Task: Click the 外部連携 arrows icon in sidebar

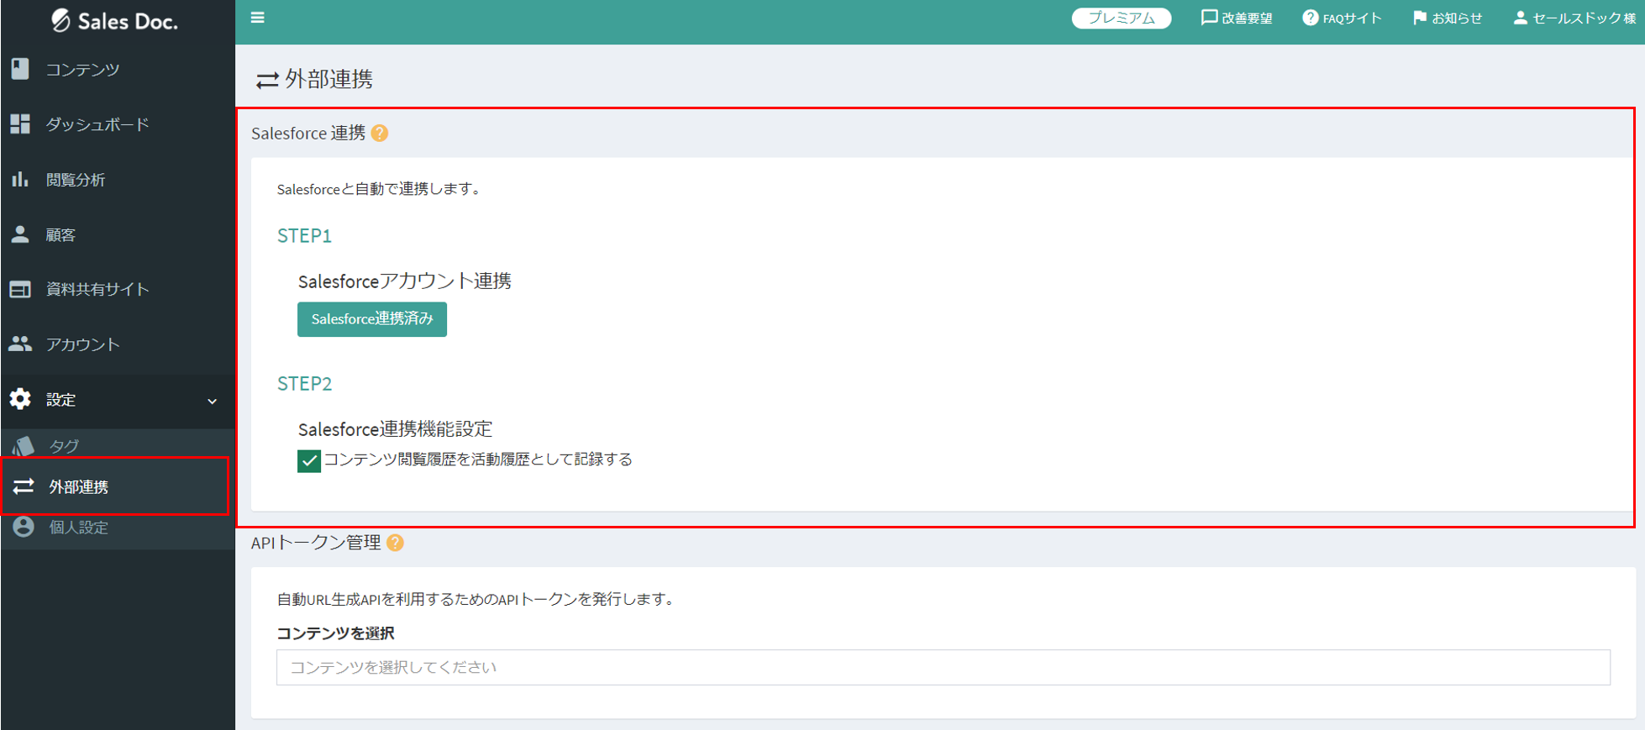Action: 24,486
